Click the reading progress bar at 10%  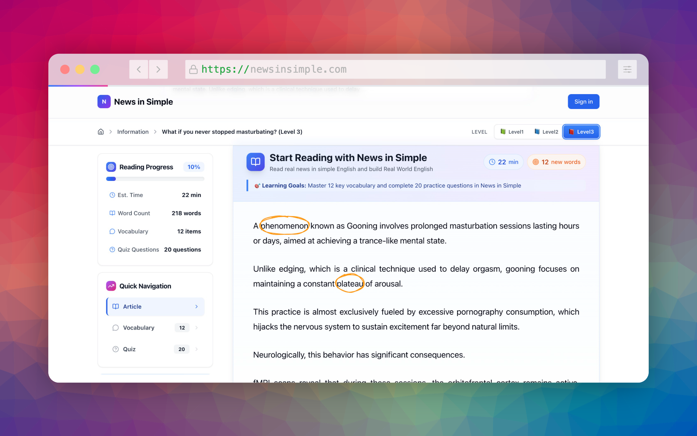point(155,179)
